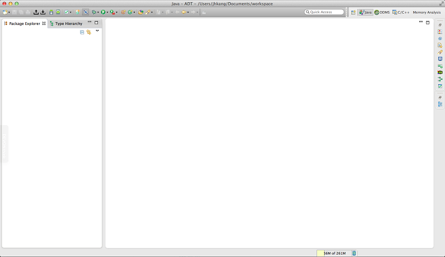Open the Tasks checkmark view in right trim
This screenshot has width=445, height=257.
(440, 86)
